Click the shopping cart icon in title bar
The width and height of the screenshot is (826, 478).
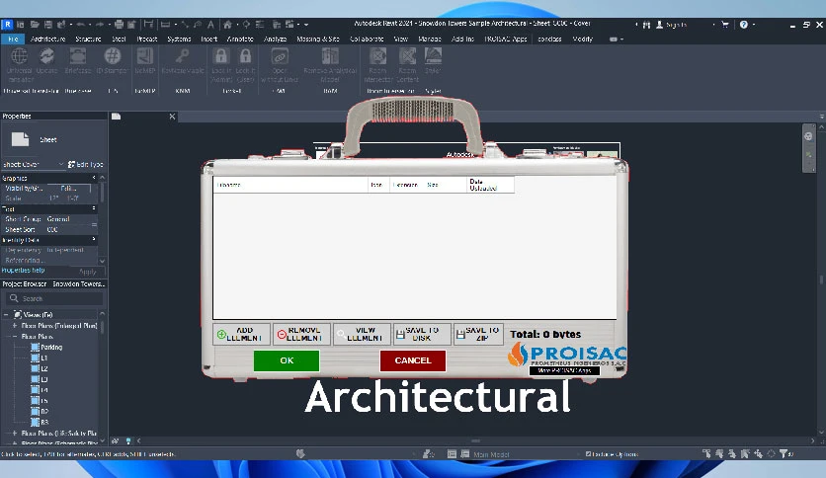pos(725,25)
